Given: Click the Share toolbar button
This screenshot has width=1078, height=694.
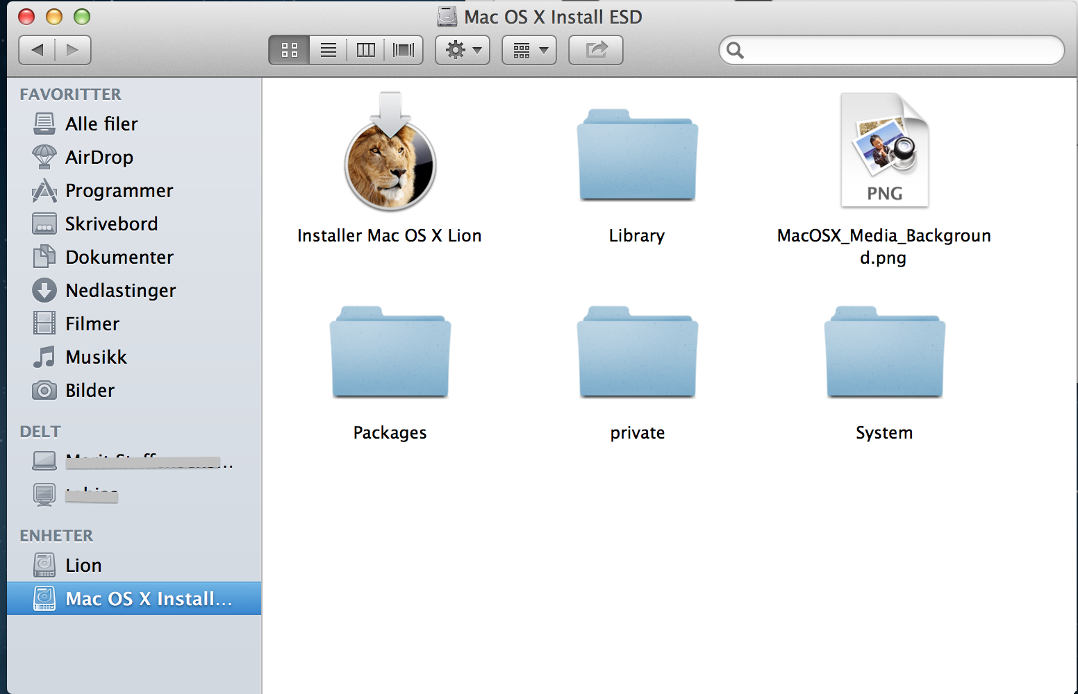Looking at the screenshot, I should pos(596,50).
